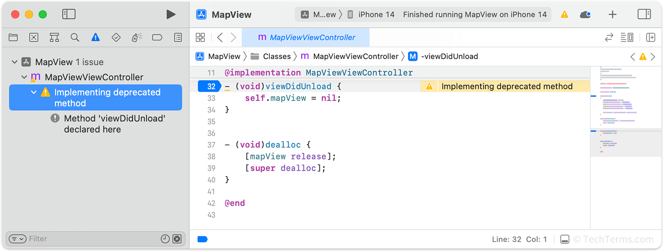The width and height of the screenshot is (664, 252).
Task: Open the test navigator diamond icon
Action: point(116,38)
